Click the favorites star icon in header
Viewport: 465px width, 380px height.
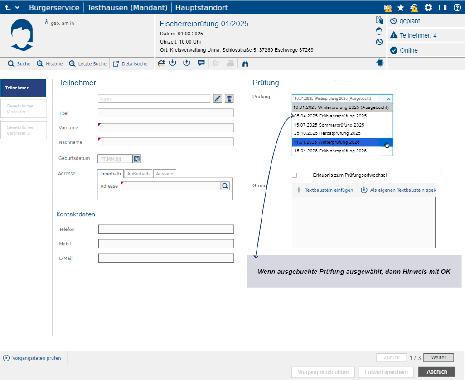401,8
